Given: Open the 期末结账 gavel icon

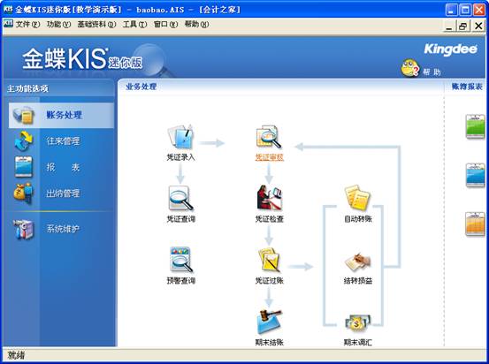Looking at the screenshot, I should pos(269,322).
